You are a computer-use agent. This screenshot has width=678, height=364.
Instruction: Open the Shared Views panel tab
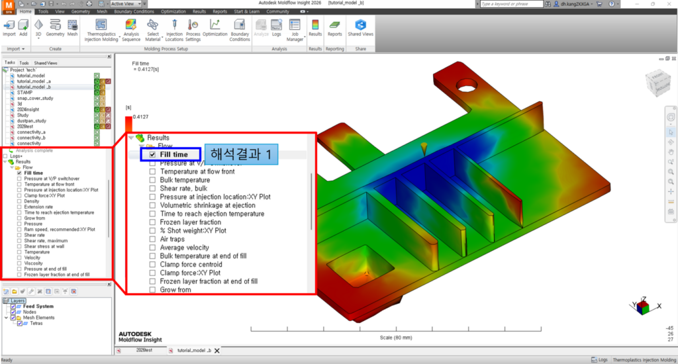[x=45, y=63]
